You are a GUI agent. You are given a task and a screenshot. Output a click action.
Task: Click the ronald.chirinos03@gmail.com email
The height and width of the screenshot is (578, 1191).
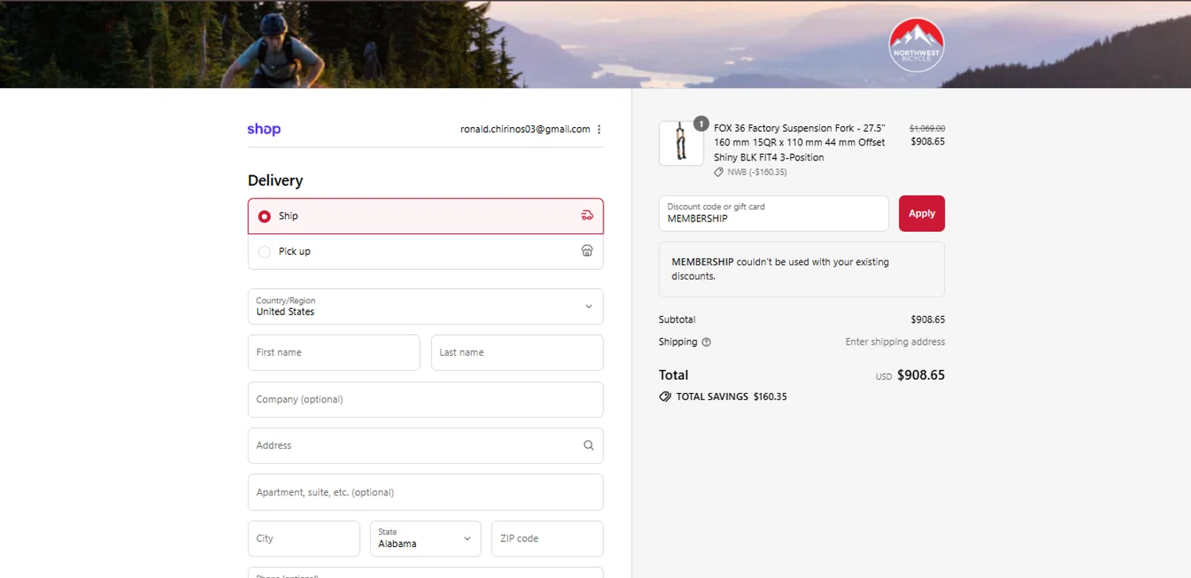[525, 129]
